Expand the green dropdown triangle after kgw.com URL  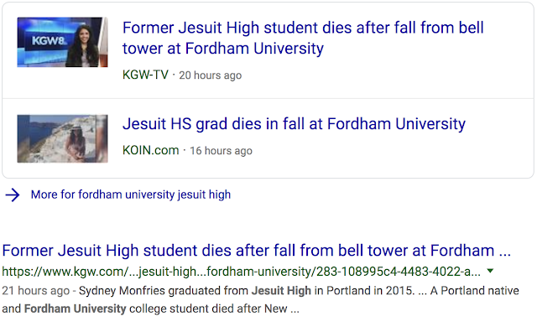[490, 271]
